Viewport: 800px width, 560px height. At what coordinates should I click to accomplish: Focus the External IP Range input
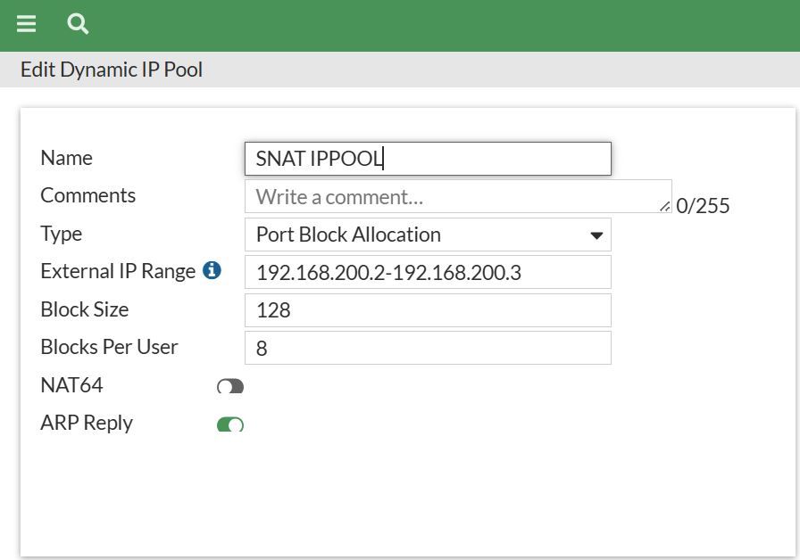pyautogui.click(x=428, y=272)
